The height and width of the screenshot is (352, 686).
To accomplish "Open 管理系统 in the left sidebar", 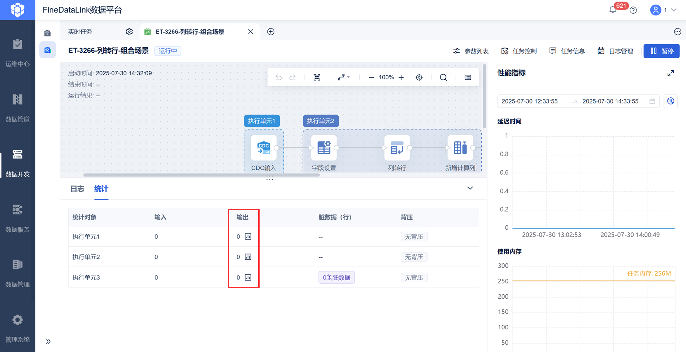I will [x=17, y=329].
